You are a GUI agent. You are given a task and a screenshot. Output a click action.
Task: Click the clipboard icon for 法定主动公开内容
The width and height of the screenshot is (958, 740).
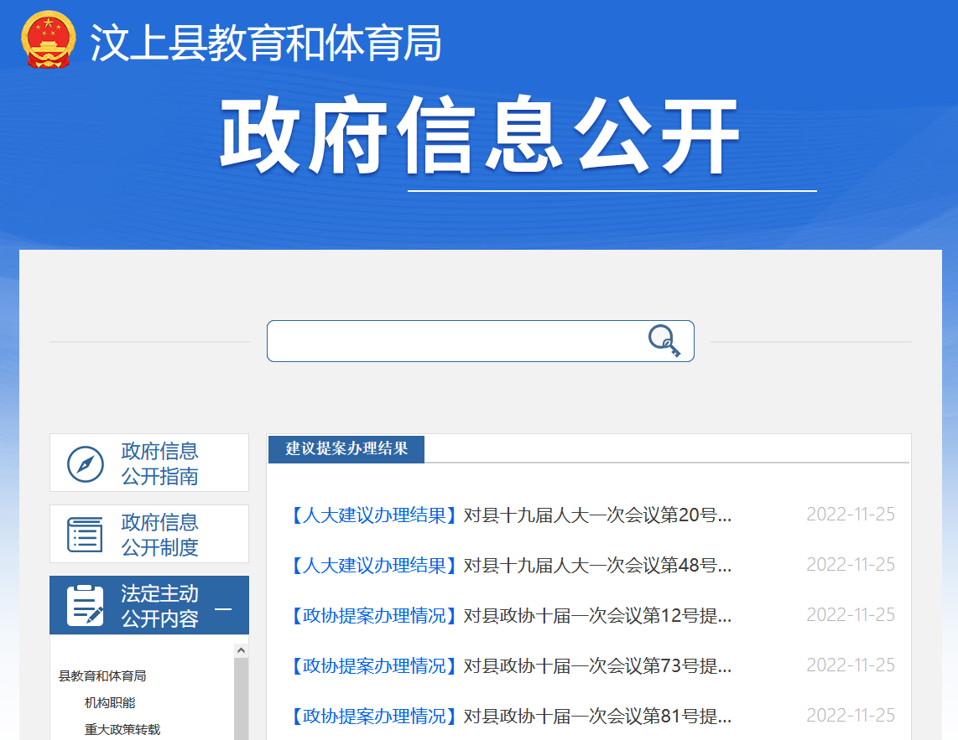click(x=85, y=605)
